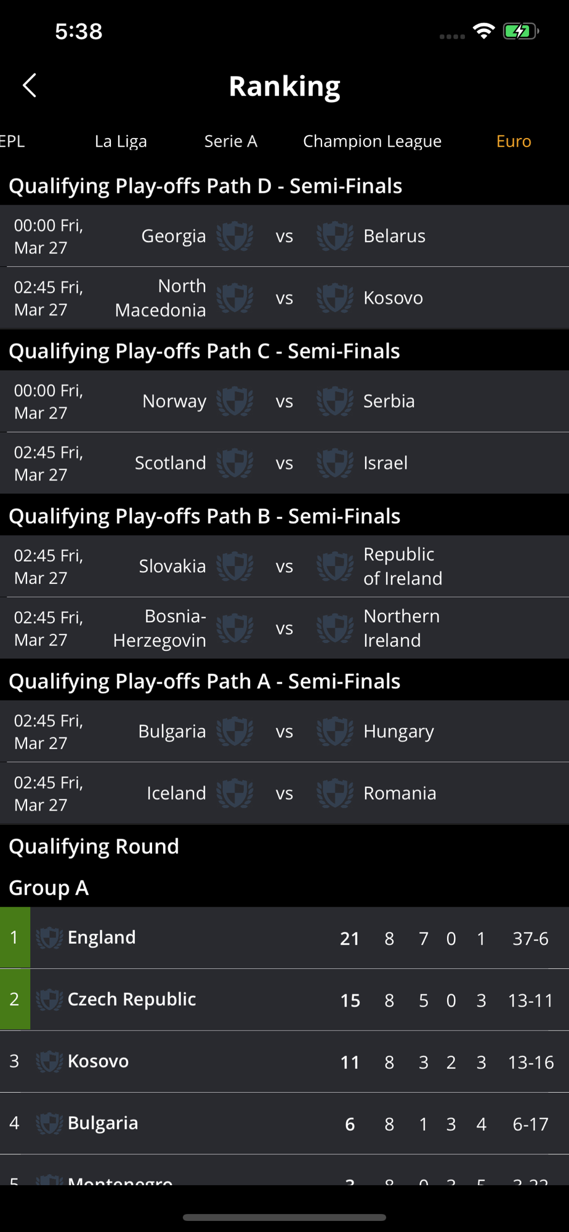Tap Norway's team crest icon
Image resolution: width=569 pixels, height=1232 pixels.
point(235,401)
